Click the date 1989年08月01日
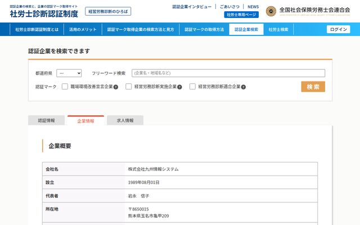360x225 pixels. pyautogui.click(x=144, y=182)
